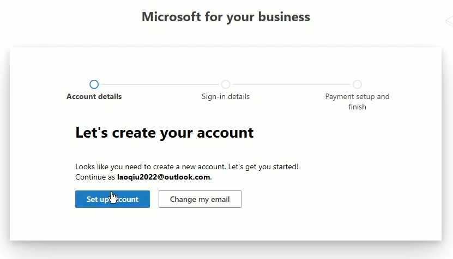Click the Set up account button

pyautogui.click(x=112, y=199)
